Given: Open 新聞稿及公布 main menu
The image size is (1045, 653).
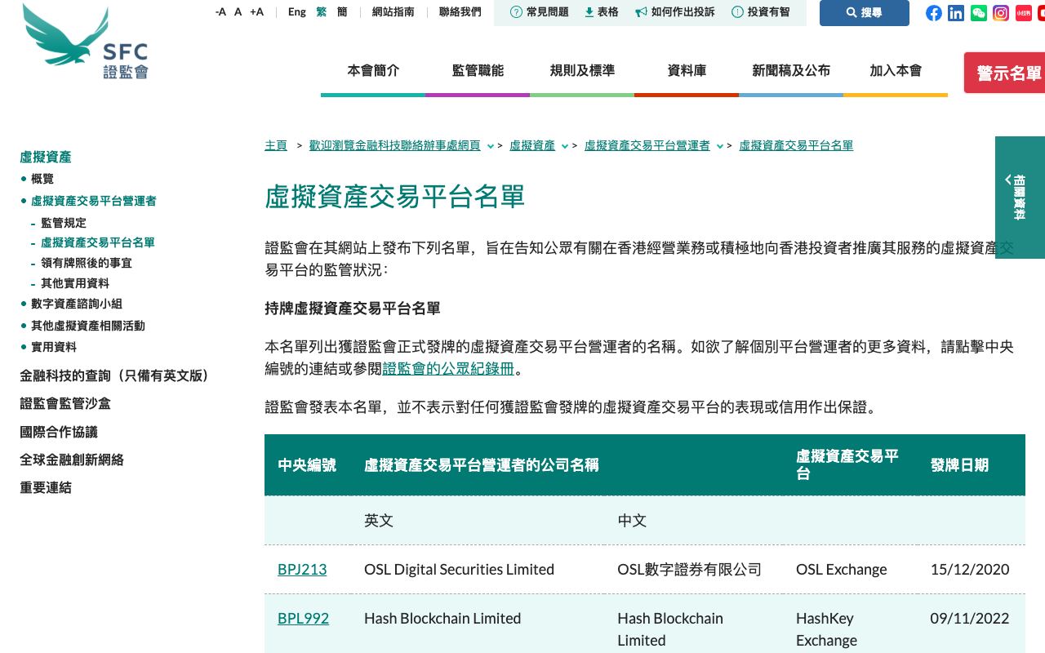Looking at the screenshot, I should 791,71.
